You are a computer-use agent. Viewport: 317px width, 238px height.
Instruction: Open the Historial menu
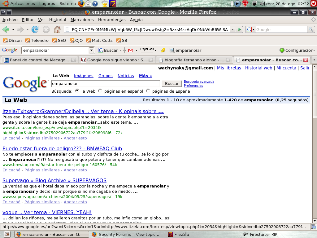tap(58, 20)
